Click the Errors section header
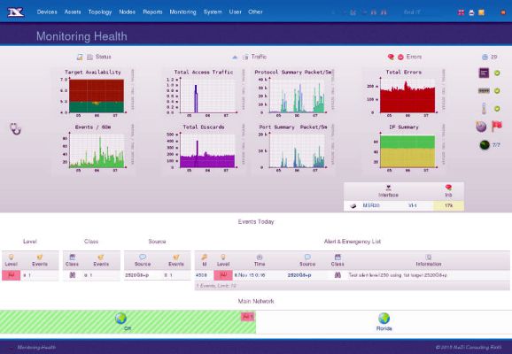 pos(414,57)
